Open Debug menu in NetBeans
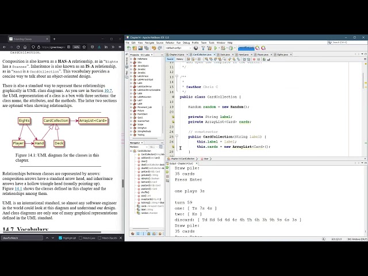Viewport: 368px width, 276px height. [186, 43]
